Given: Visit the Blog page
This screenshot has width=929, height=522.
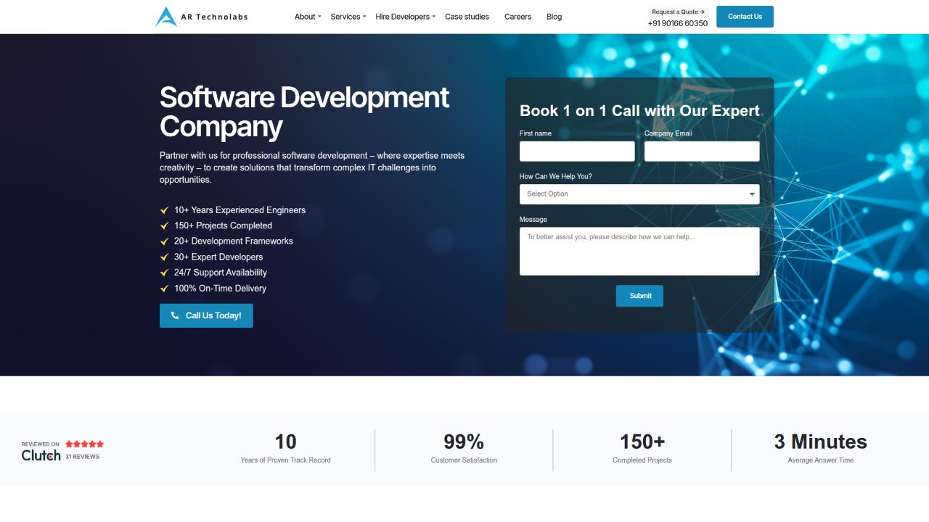Looking at the screenshot, I should pyautogui.click(x=554, y=17).
